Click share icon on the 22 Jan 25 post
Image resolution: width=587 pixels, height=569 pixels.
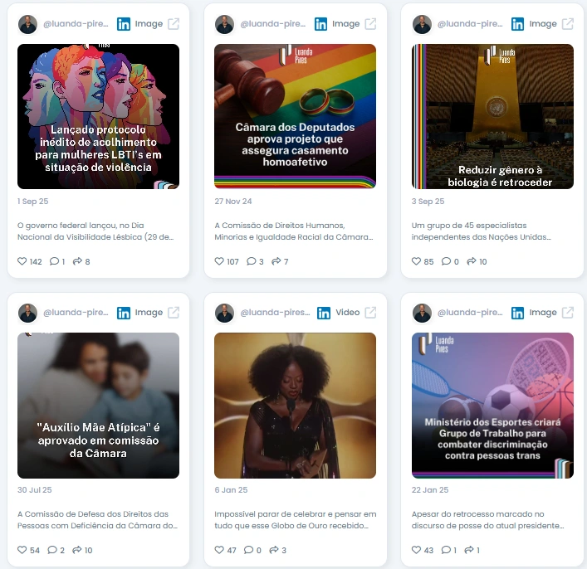[469, 550]
